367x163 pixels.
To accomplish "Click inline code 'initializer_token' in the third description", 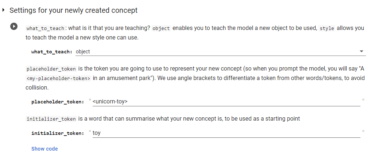I will tap(51, 119).
